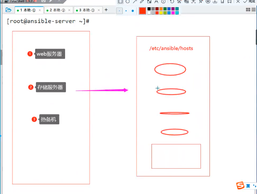
Task: Click the Sogou input method S icon
Action: pyautogui.click(x=240, y=185)
